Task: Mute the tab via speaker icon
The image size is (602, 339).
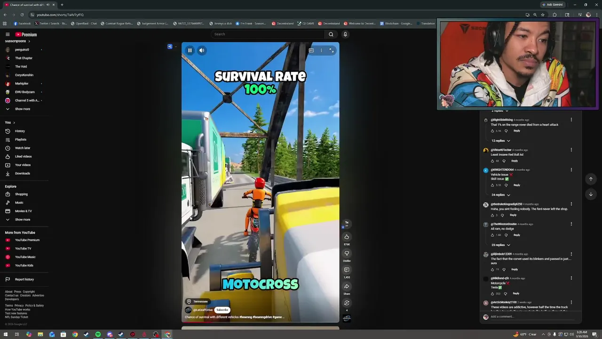Action: point(48,5)
